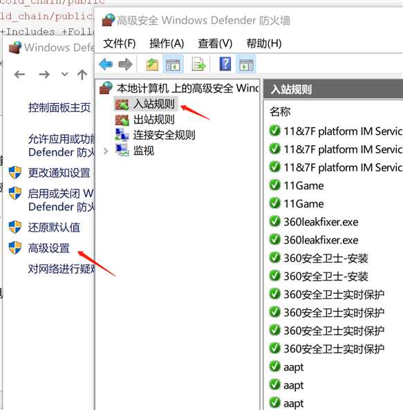Expand the 监视 node chevron
403x410 pixels.
[106, 151]
